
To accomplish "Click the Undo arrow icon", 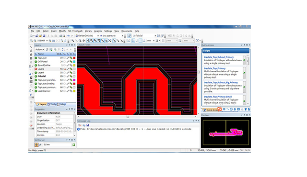I will pos(68,36).
